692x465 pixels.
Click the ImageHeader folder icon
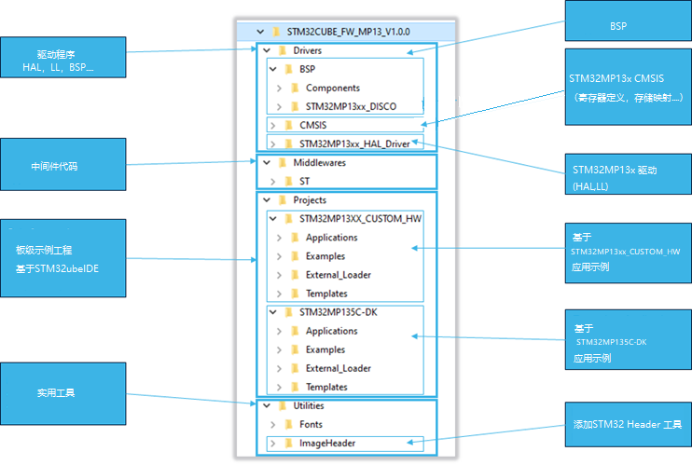[x=288, y=443]
